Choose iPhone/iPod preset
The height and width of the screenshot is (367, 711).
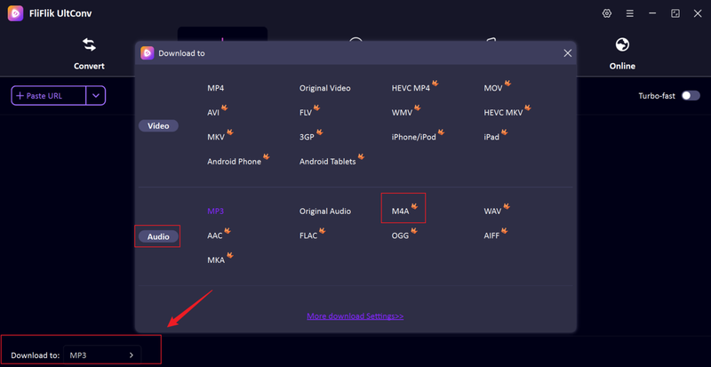tap(413, 137)
